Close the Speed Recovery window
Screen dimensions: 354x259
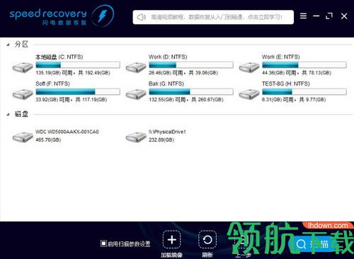pyautogui.click(x=344, y=16)
